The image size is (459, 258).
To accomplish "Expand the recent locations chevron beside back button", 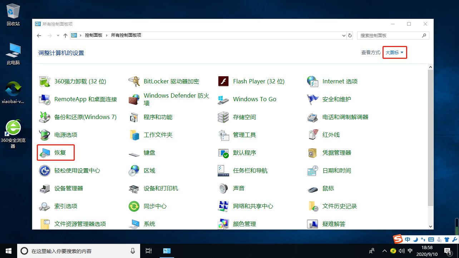I will 58,35.
